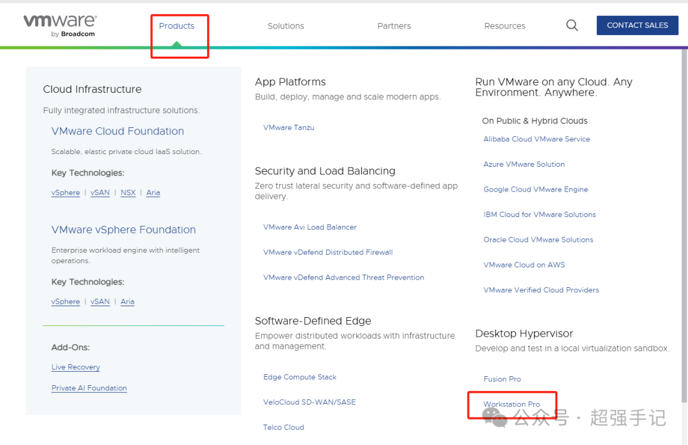Click vSAN under Cloud Foundation technologies
The width and height of the screenshot is (688, 445).
(100, 192)
